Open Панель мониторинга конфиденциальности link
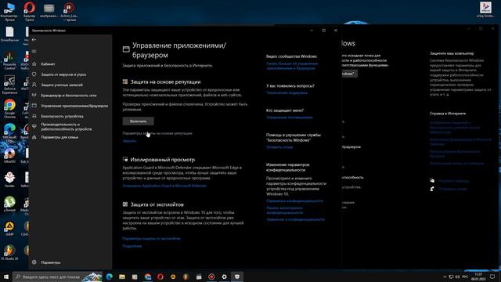This screenshot has height=282, width=501. (x=284, y=211)
